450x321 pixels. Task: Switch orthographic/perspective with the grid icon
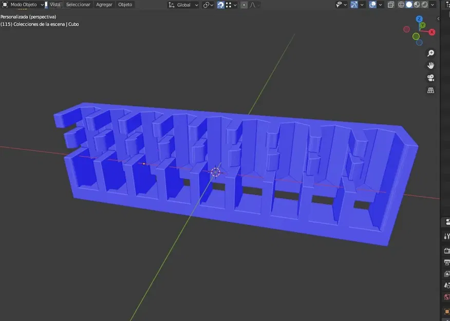tap(430, 90)
